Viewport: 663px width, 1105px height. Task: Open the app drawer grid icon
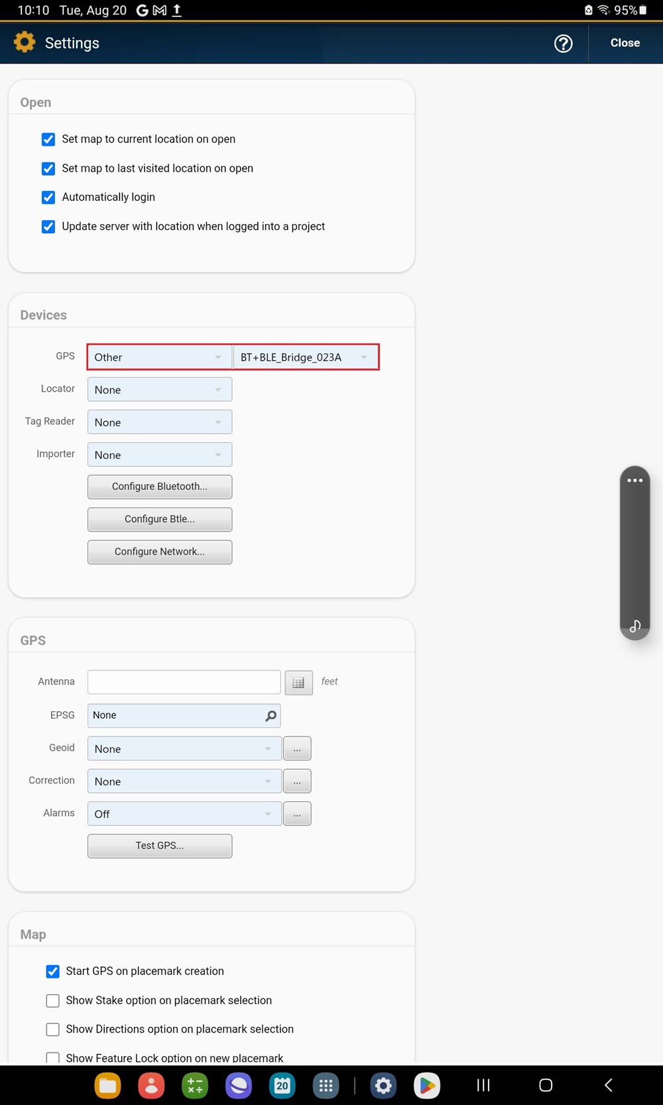click(326, 1085)
